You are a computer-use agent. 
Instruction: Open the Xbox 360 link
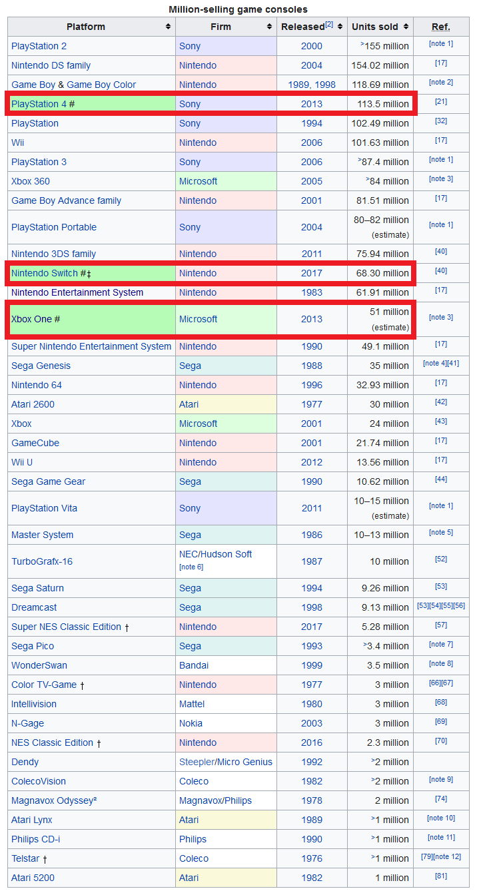coord(30,181)
